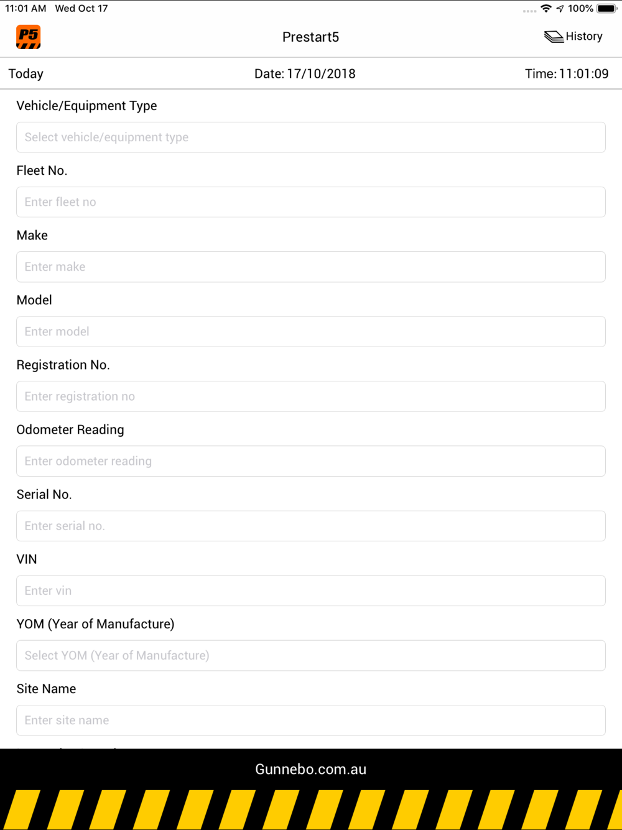Open the History stack icon

(554, 37)
